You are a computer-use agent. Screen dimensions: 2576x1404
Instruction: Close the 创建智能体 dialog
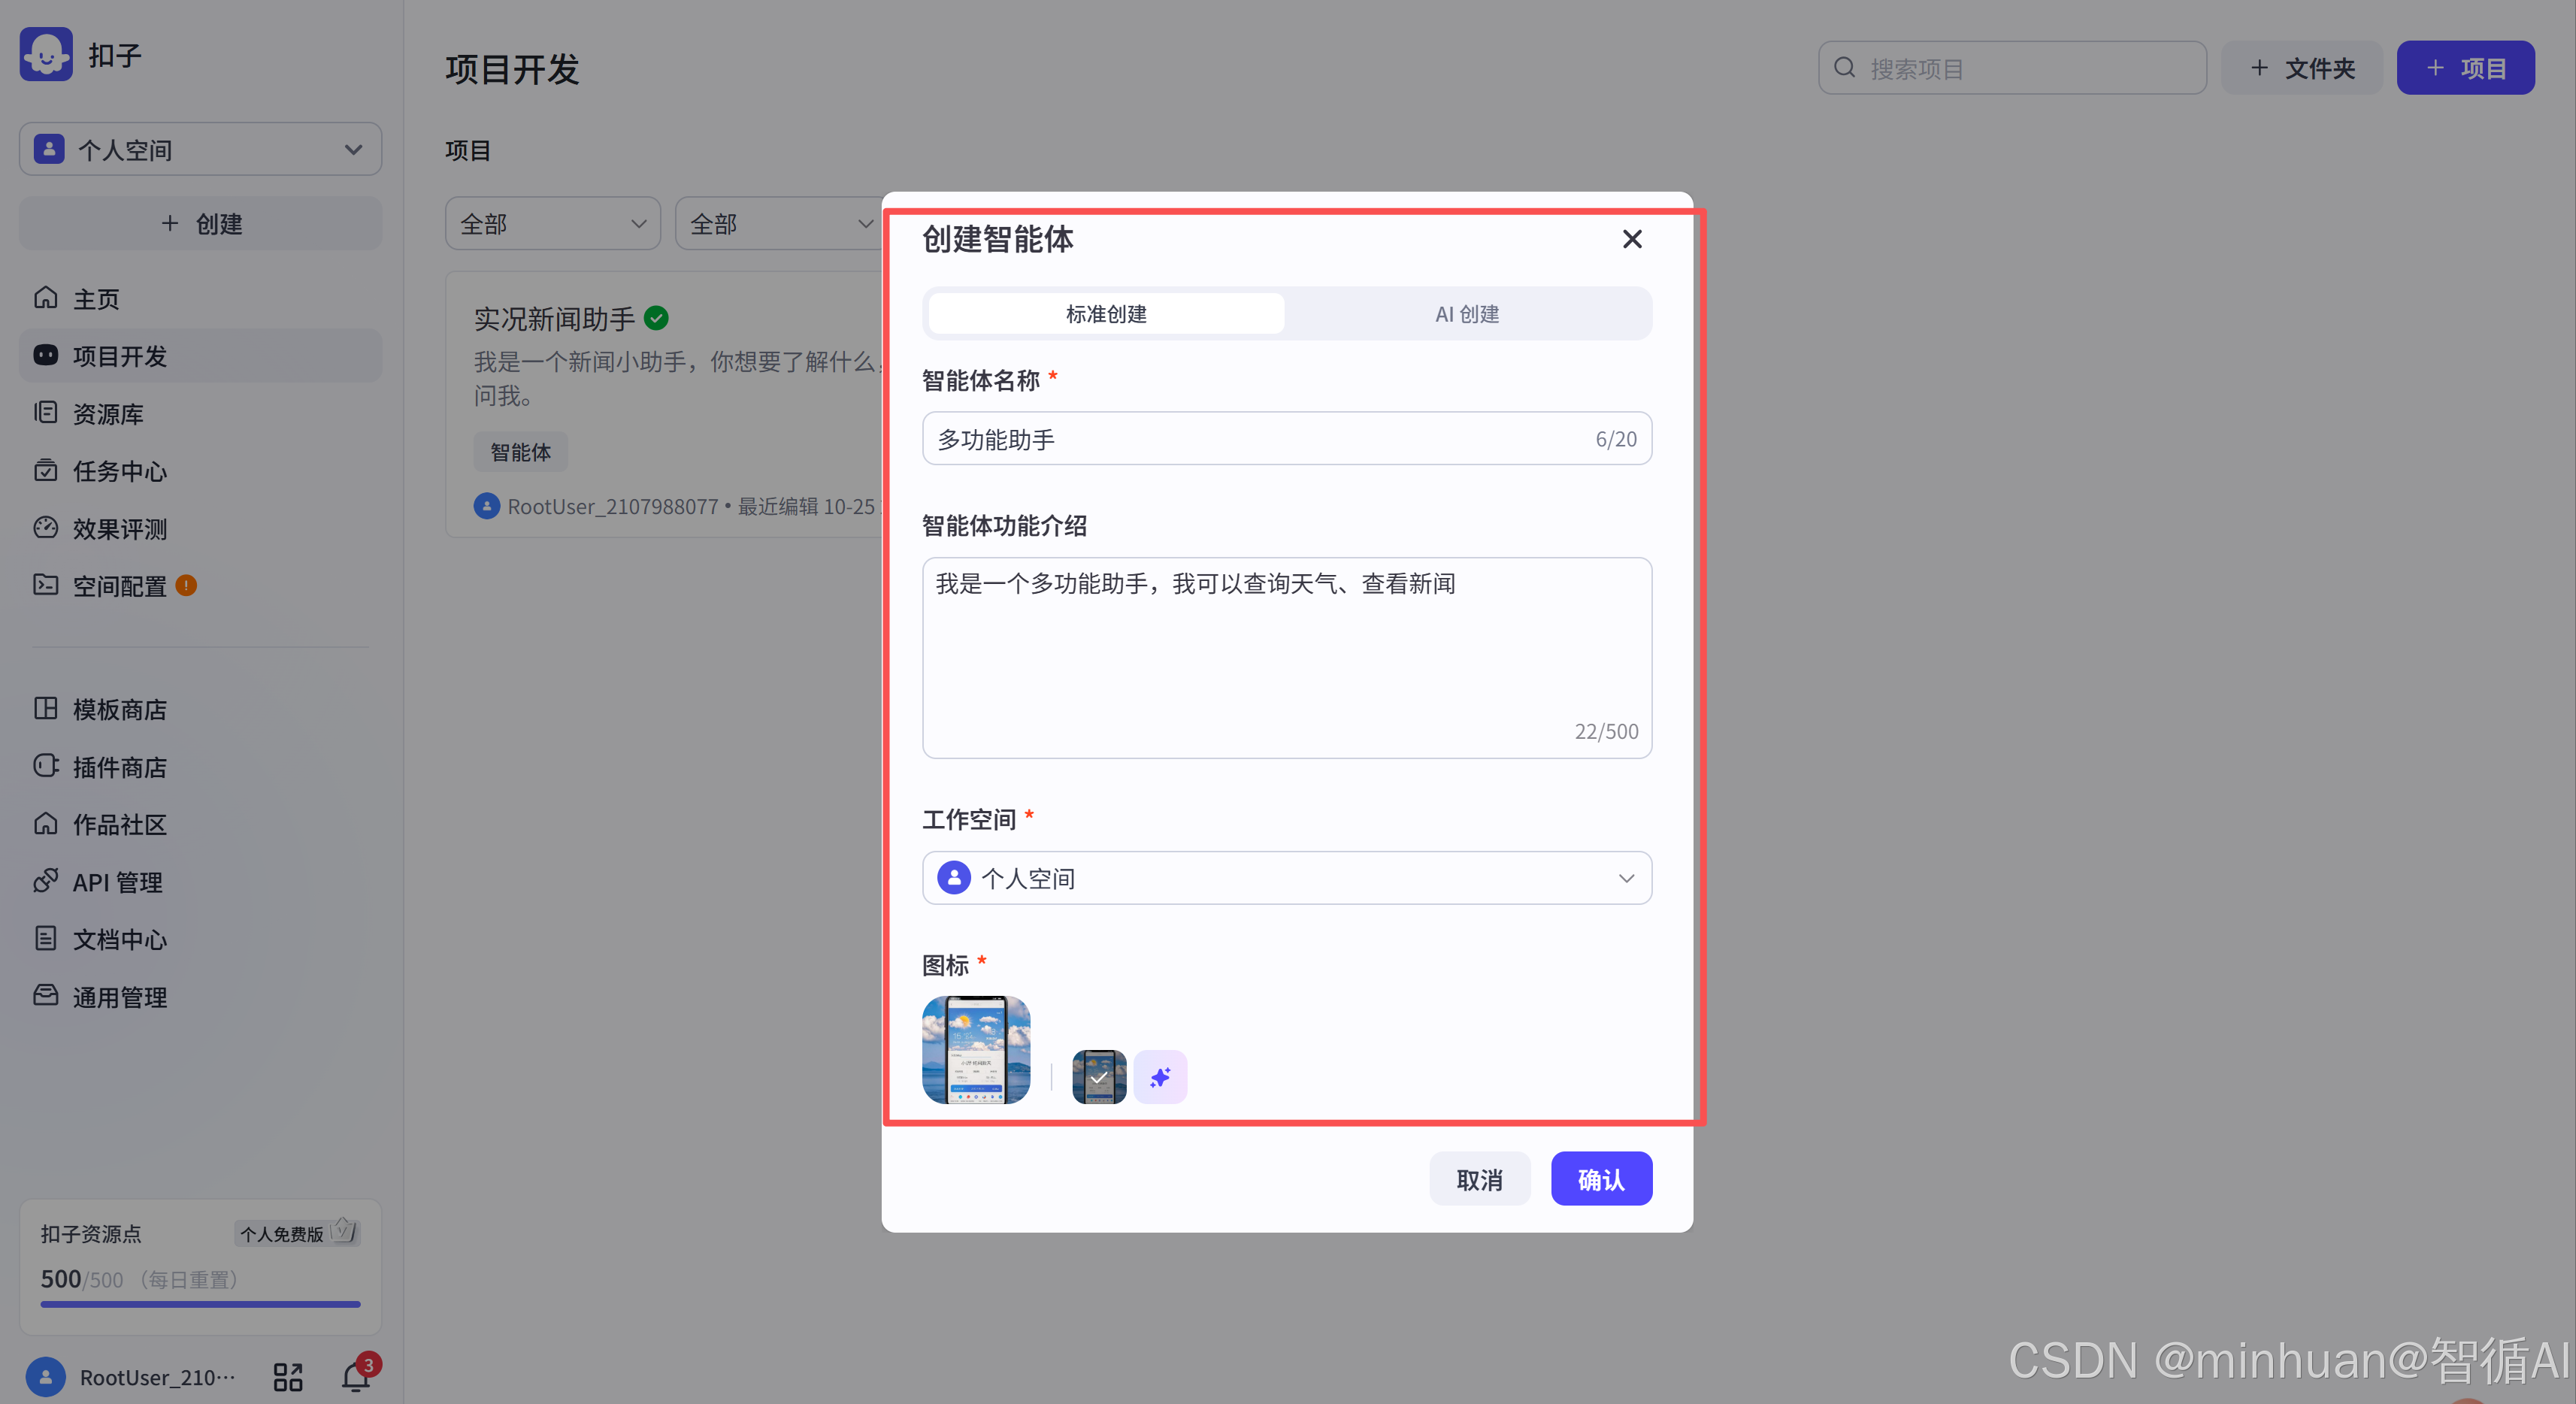tap(1632, 239)
